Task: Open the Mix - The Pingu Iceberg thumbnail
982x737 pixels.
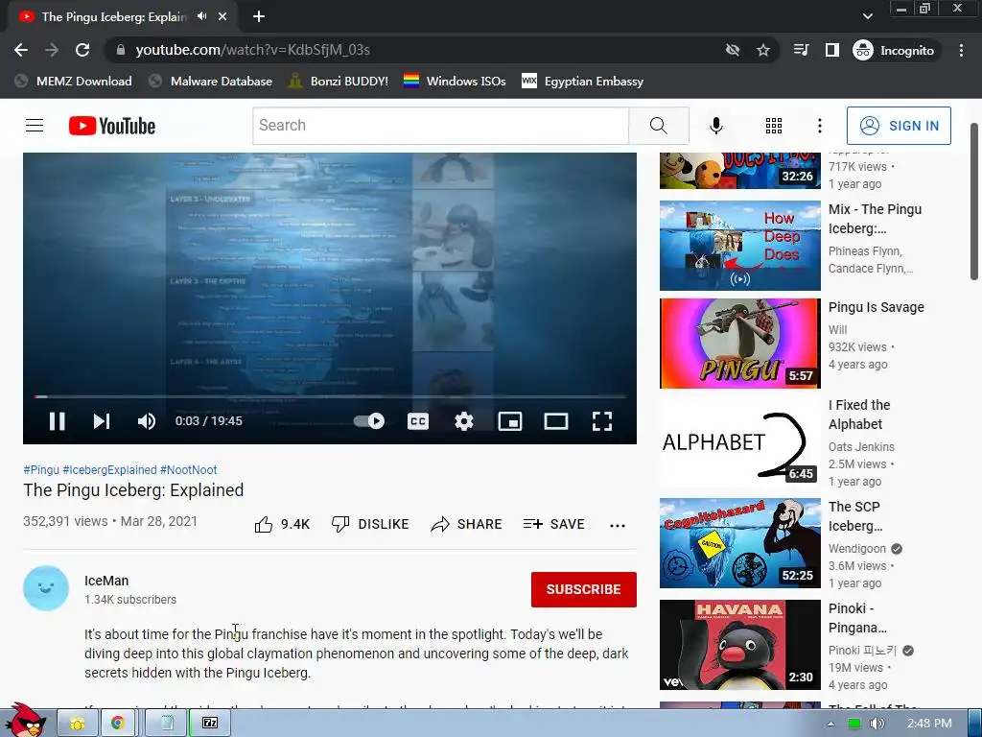Action: pyautogui.click(x=739, y=246)
